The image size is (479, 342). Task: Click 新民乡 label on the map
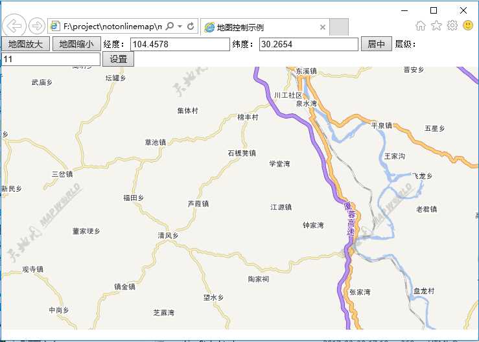click(12, 189)
